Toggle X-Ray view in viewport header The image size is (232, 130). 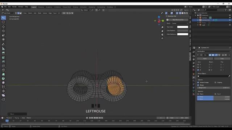(177, 13)
